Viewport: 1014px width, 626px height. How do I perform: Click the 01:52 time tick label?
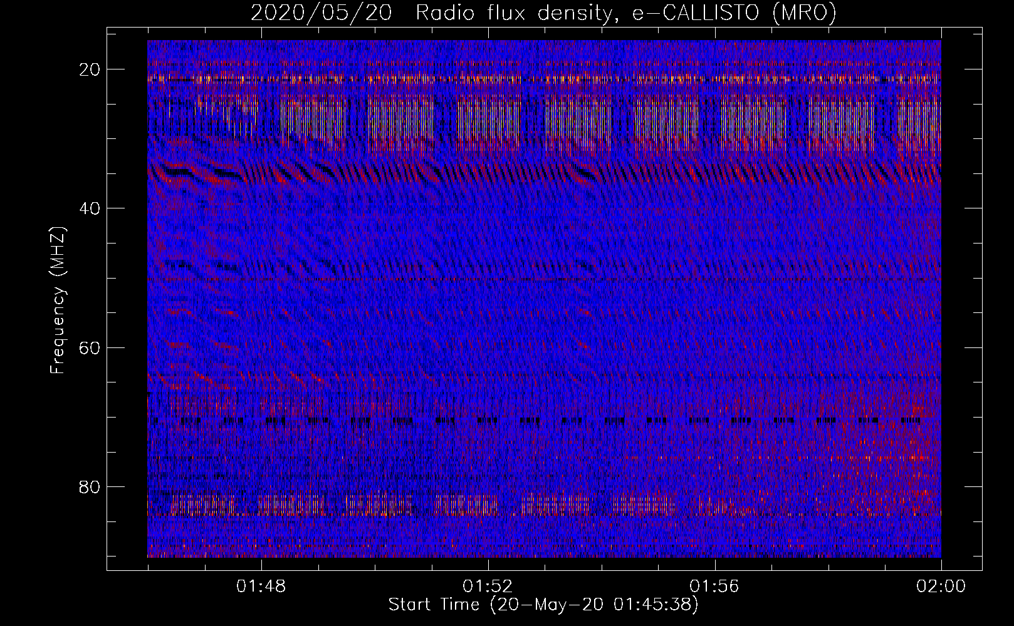(x=488, y=587)
